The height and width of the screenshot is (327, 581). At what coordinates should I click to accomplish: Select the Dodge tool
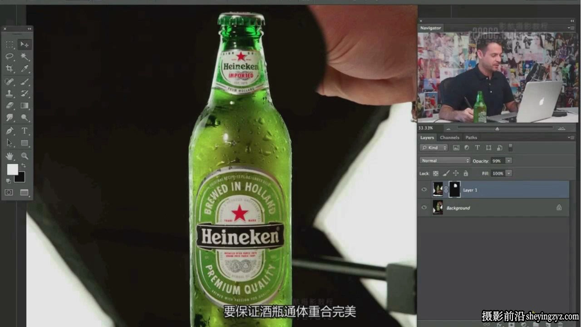click(25, 118)
